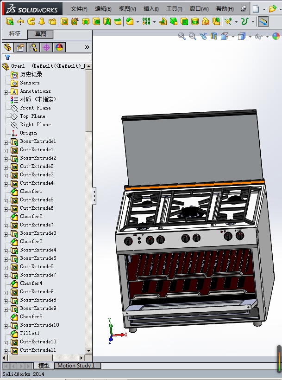282x380 pixels.
Task: Toggle the Section View icon
Action: tap(214, 36)
